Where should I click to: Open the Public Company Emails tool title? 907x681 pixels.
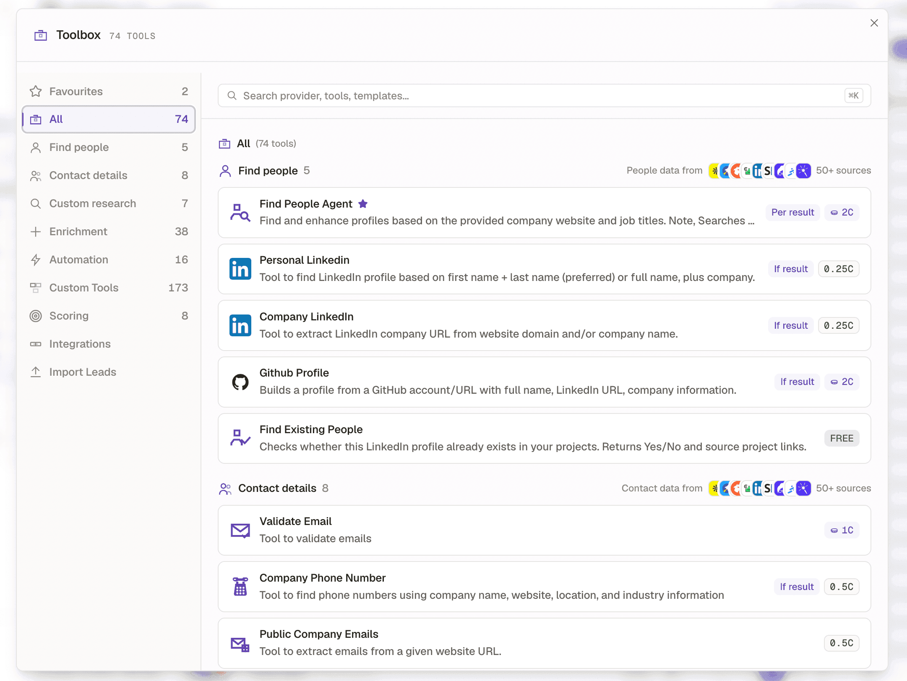tap(319, 634)
